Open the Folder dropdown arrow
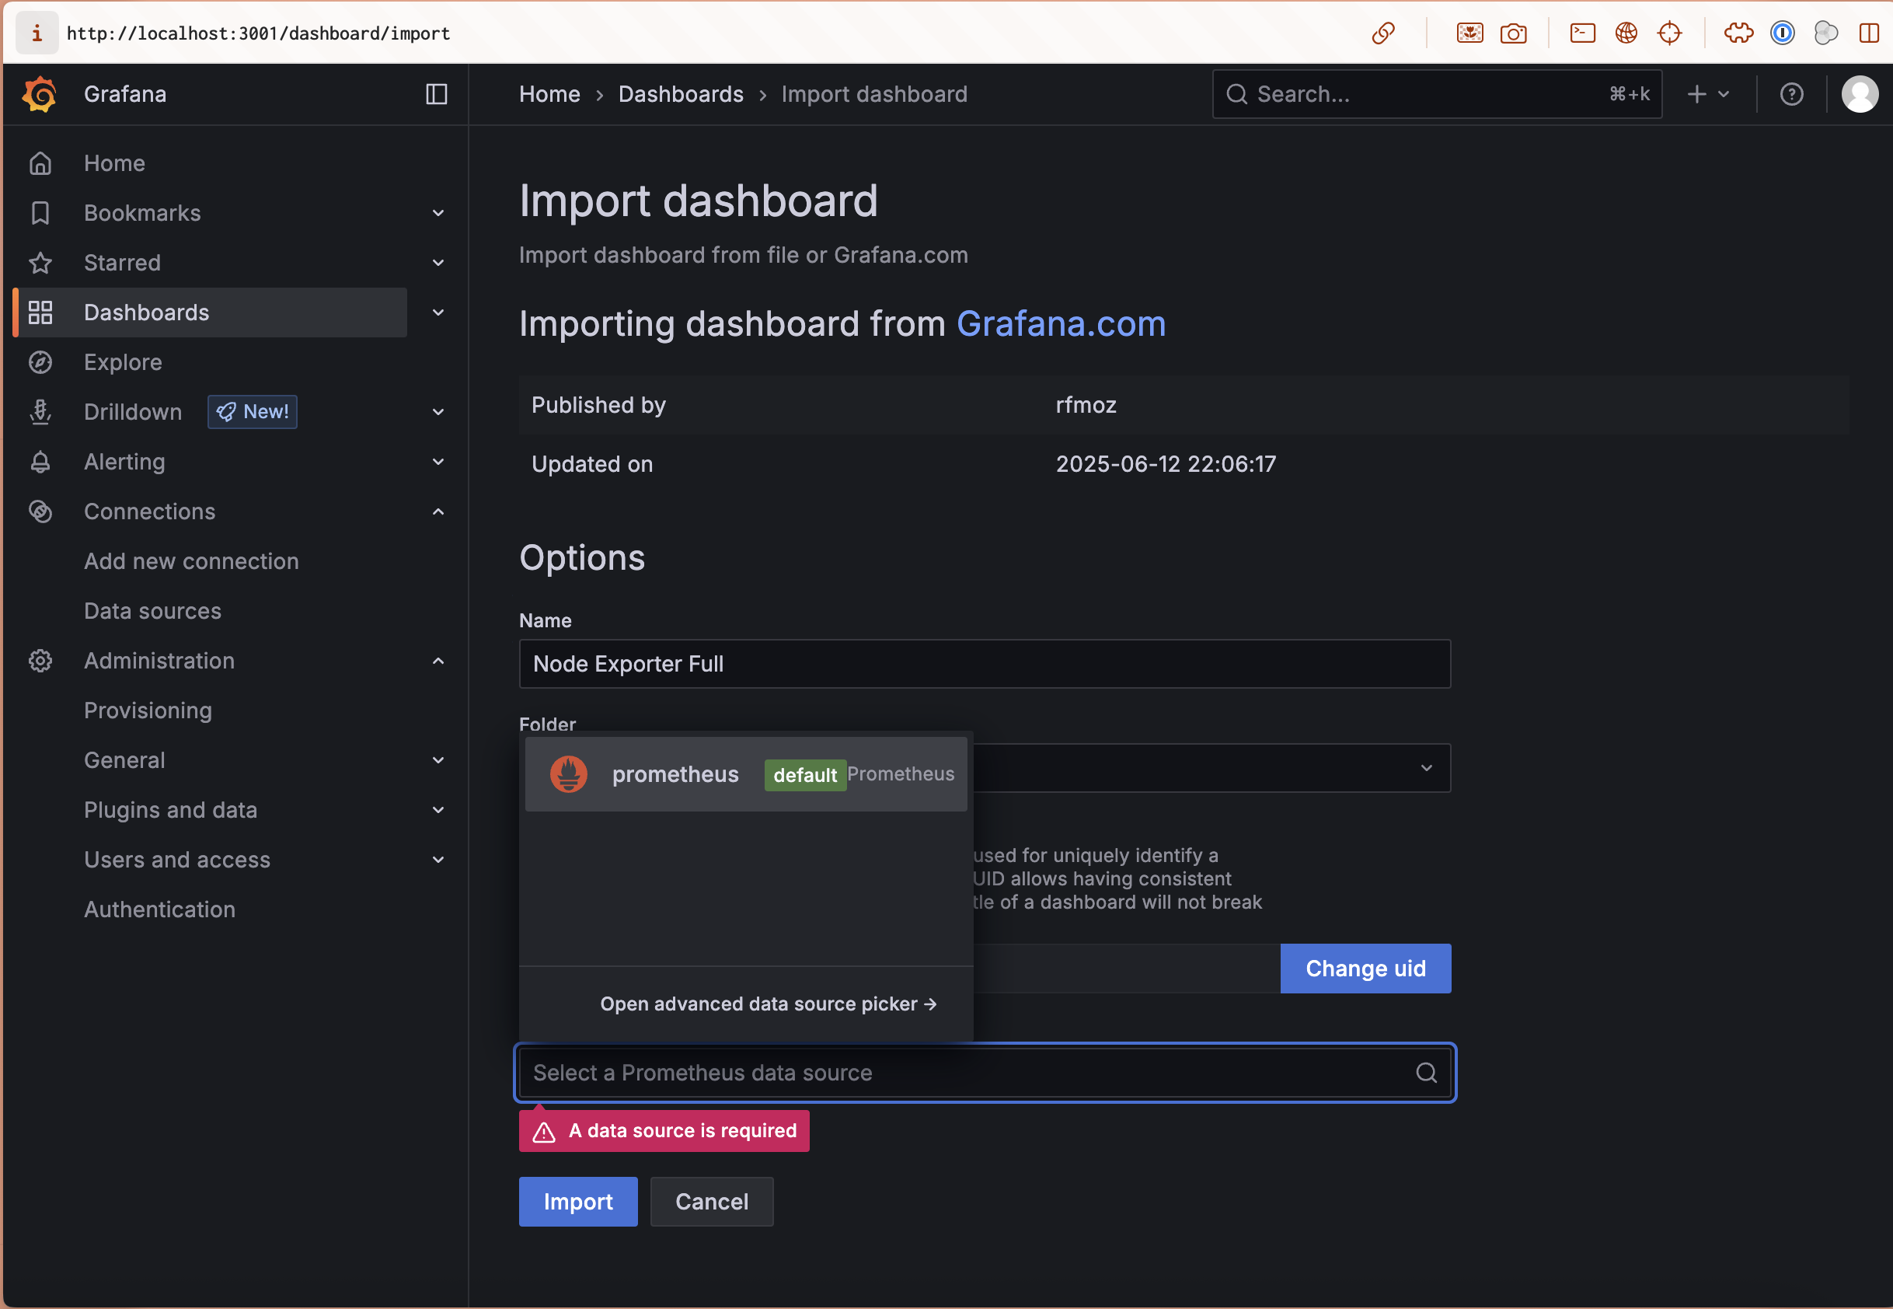This screenshot has width=1893, height=1309. pyautogui.click(x=1427, y=769)
